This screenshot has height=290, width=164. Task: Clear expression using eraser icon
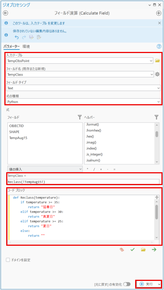pyautogui.click(x=122, y=249)
